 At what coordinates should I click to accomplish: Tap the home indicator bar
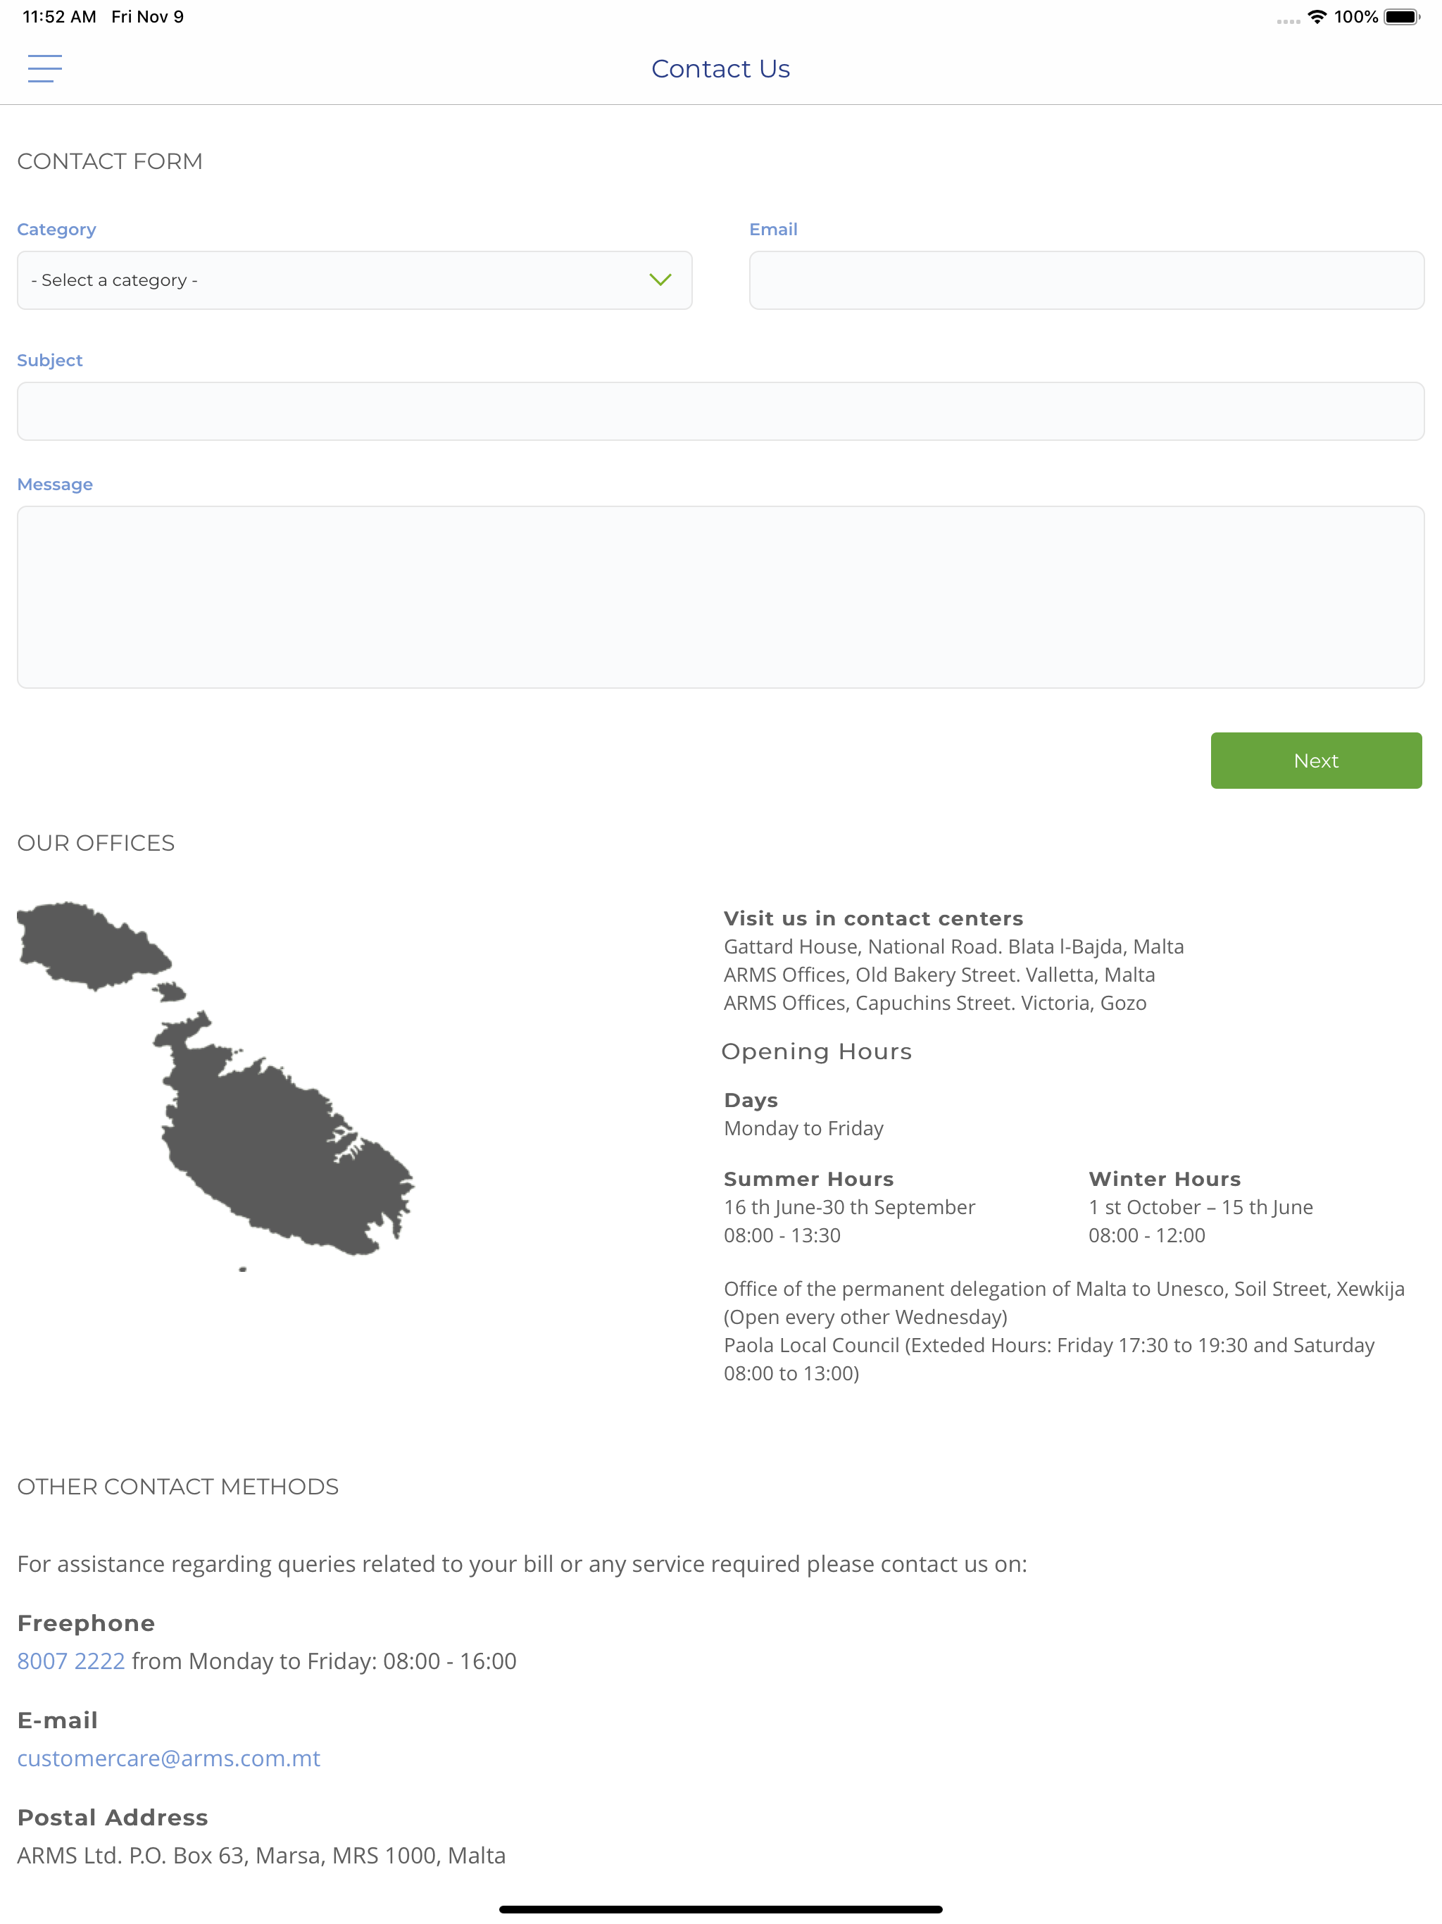tap(720, 1909)
